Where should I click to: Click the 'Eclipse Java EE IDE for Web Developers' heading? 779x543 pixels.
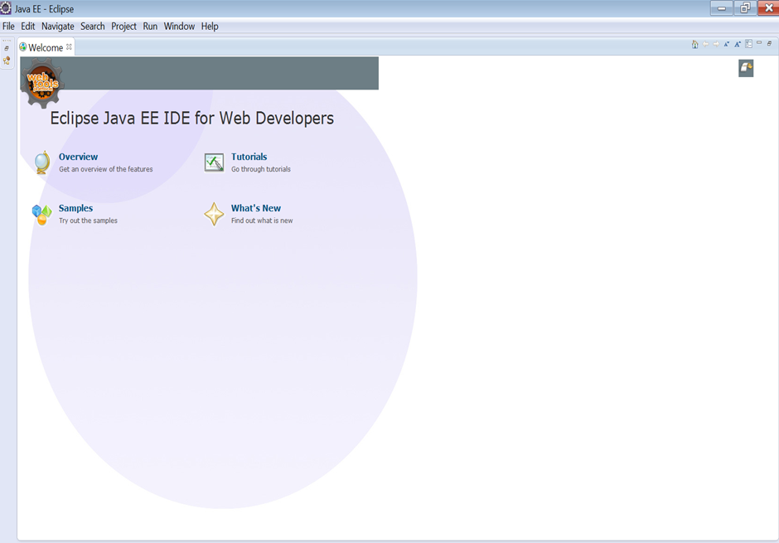191,119
